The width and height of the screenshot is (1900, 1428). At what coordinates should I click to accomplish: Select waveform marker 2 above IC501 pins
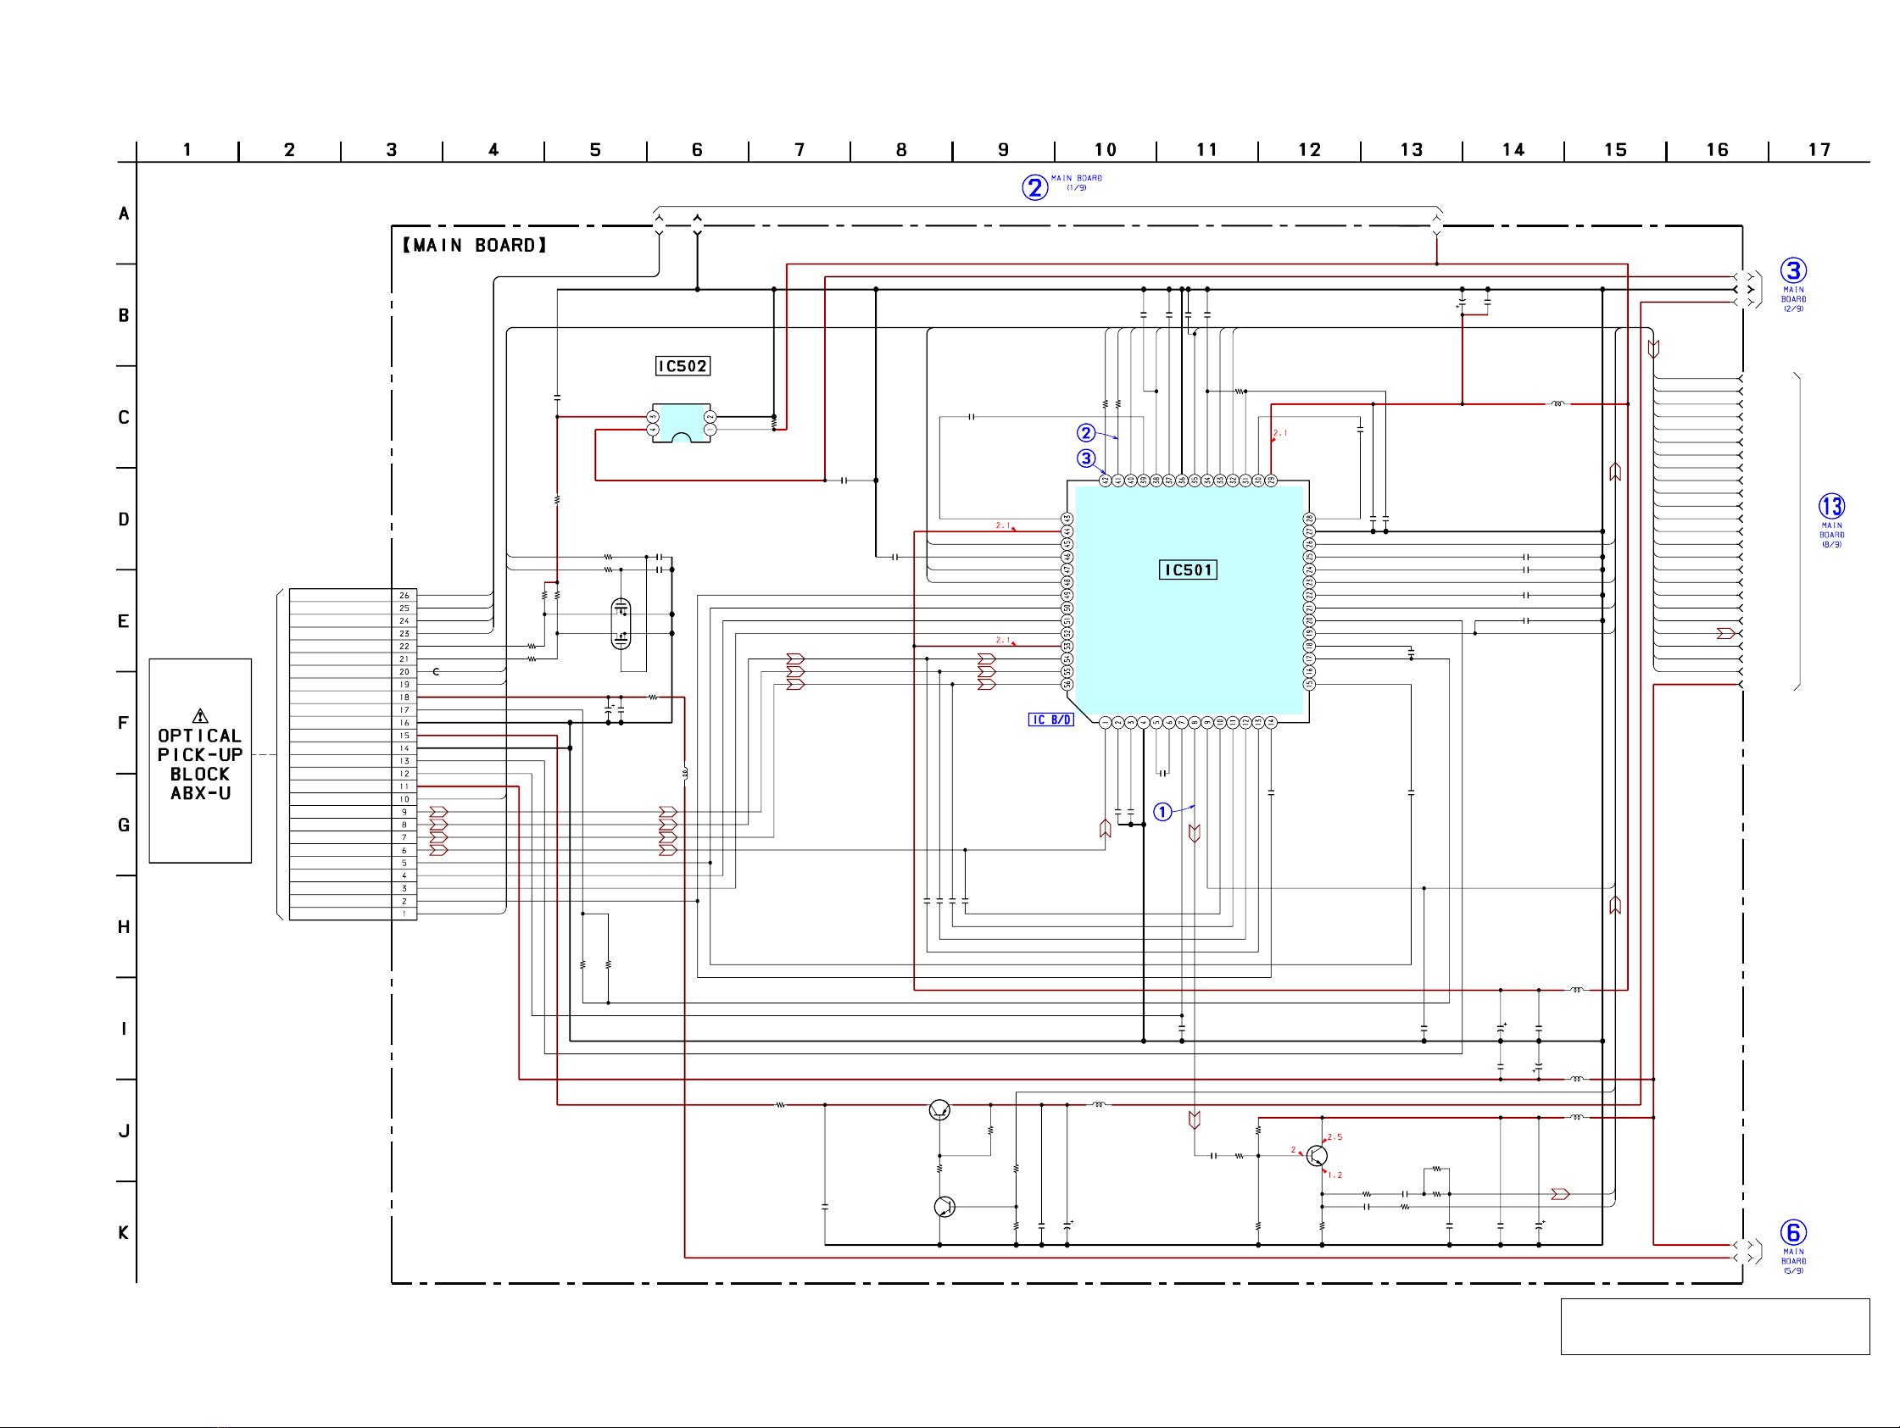[1087, 433]
